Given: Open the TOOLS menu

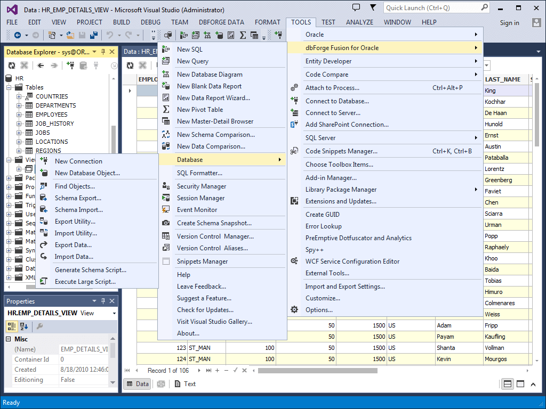Looking at the screenshot, I should click(x=301, y=22).
